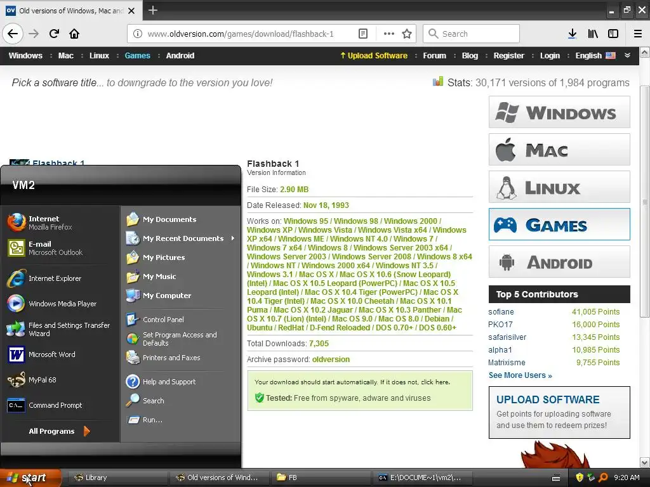Viewport: 650px width, 487px height.
Task: Toggle reader view icon in address bar
Action: [362, 34]
